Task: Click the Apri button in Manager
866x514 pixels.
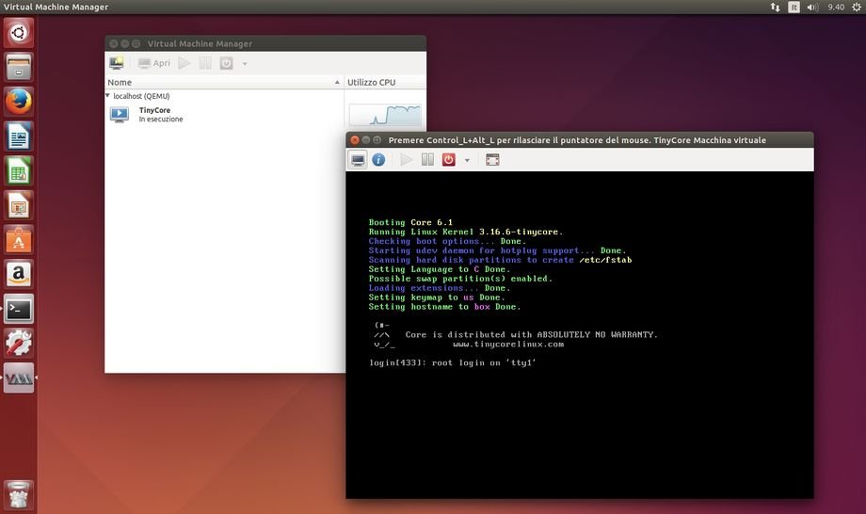Action: pos(154,63)
